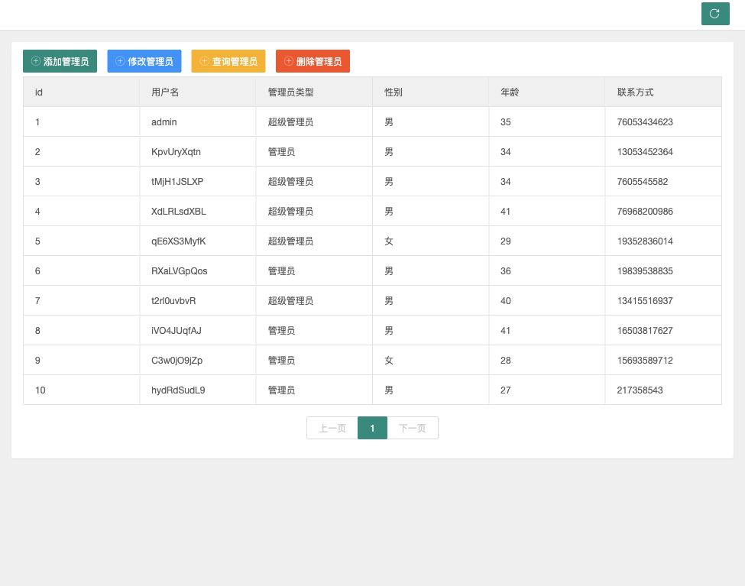The image size is (745, 586).
Task: Click phone number 16503817627
Action: coord(645,331)
